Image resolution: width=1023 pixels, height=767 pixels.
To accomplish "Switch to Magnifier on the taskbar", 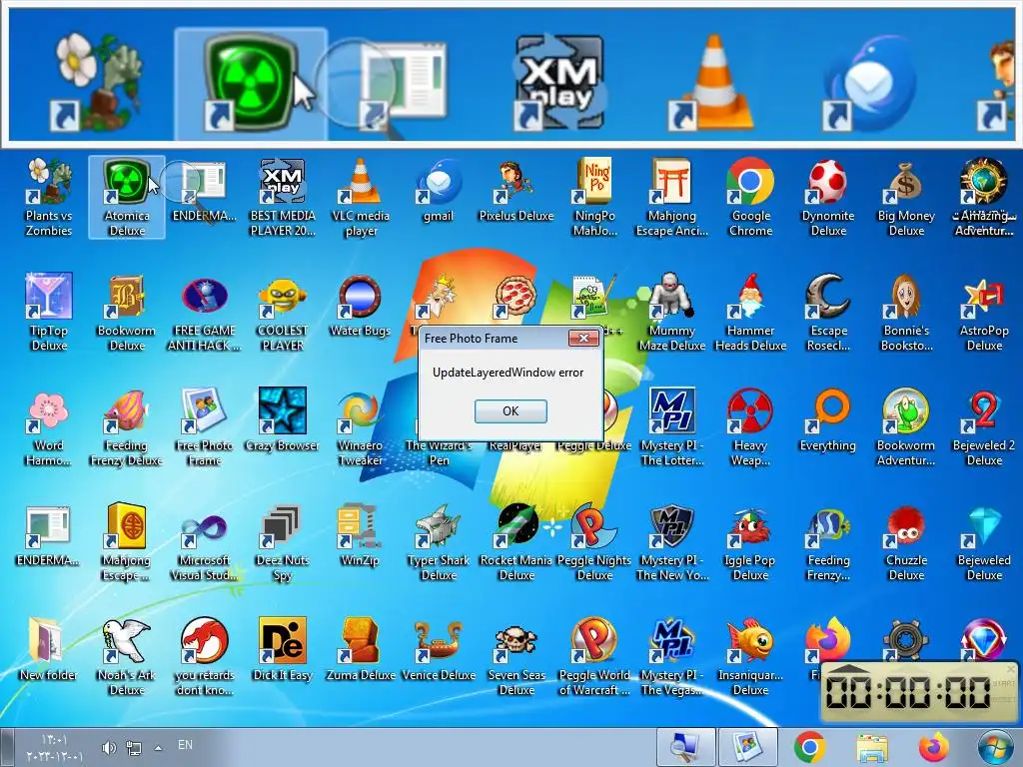I will 685,747.
